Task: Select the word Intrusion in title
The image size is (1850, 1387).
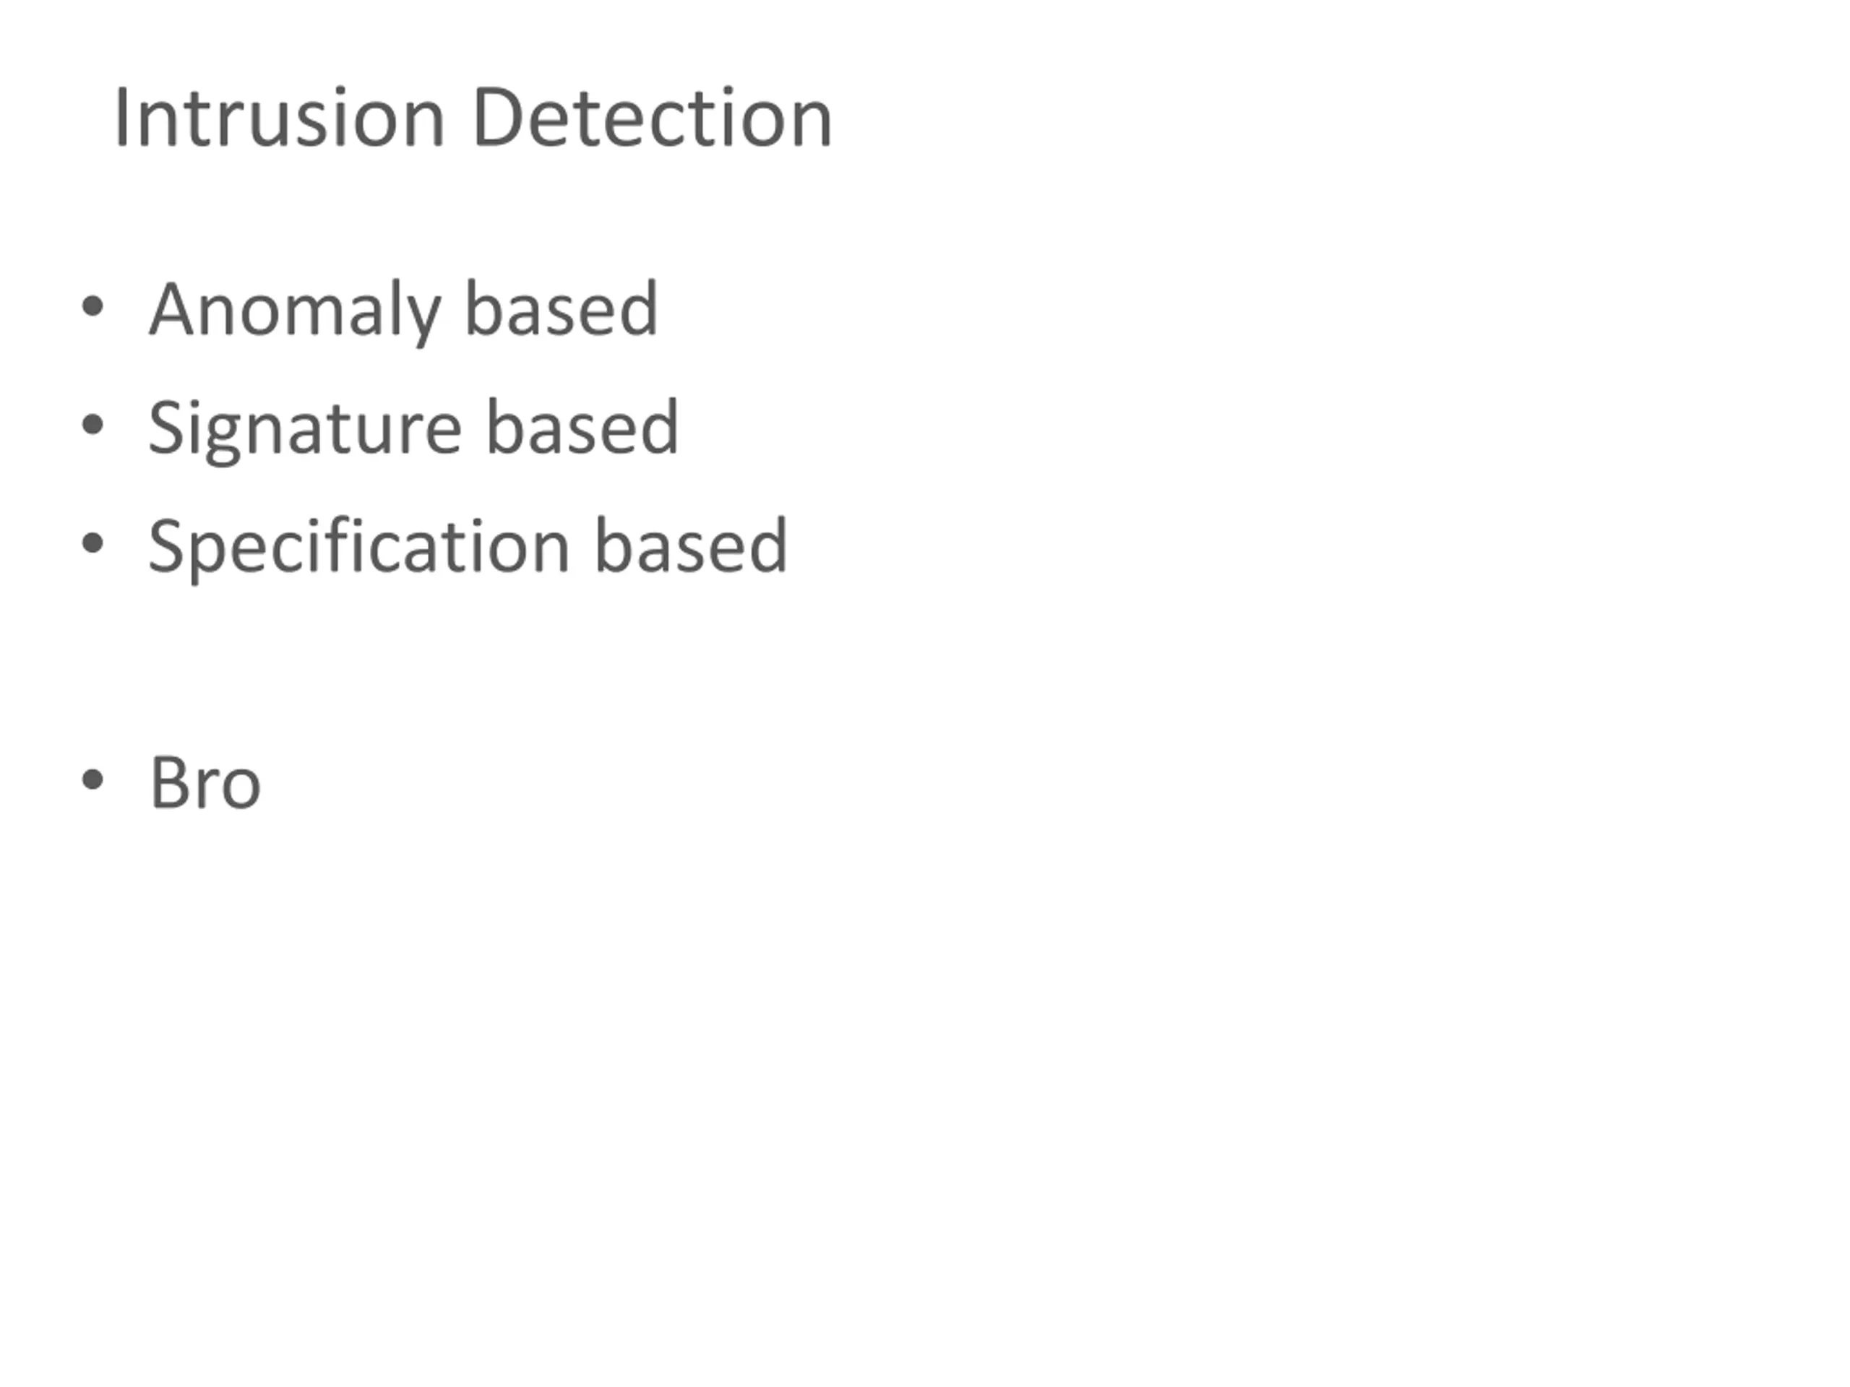Action: point(280,118)
